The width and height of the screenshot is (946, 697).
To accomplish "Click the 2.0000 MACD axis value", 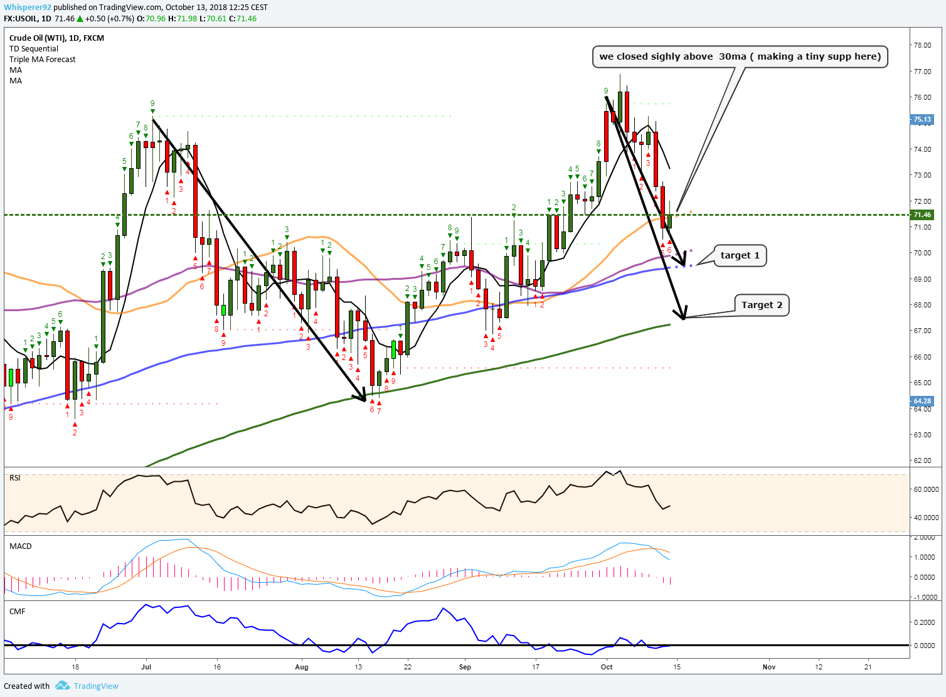I will tap(926, 538).
